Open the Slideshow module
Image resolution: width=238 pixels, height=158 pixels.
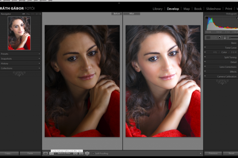(x=213, y=9)
